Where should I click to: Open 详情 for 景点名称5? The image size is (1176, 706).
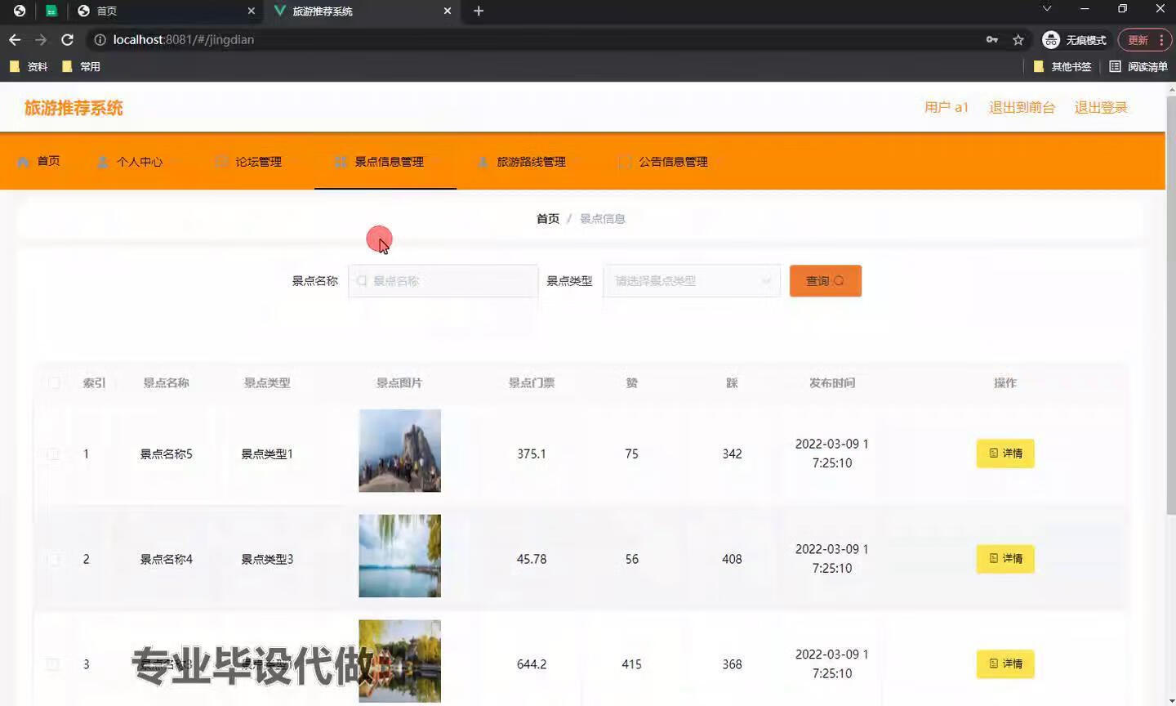[x=1005, y=454]
